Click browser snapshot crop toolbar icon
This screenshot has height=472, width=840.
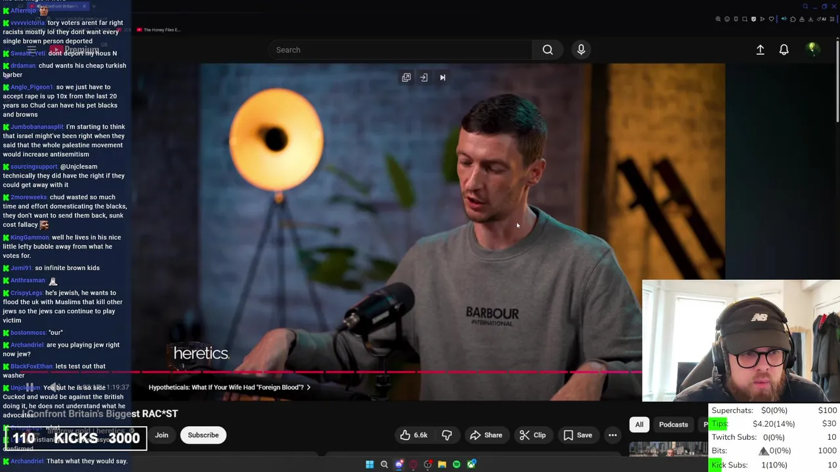(x=745, y=19)
